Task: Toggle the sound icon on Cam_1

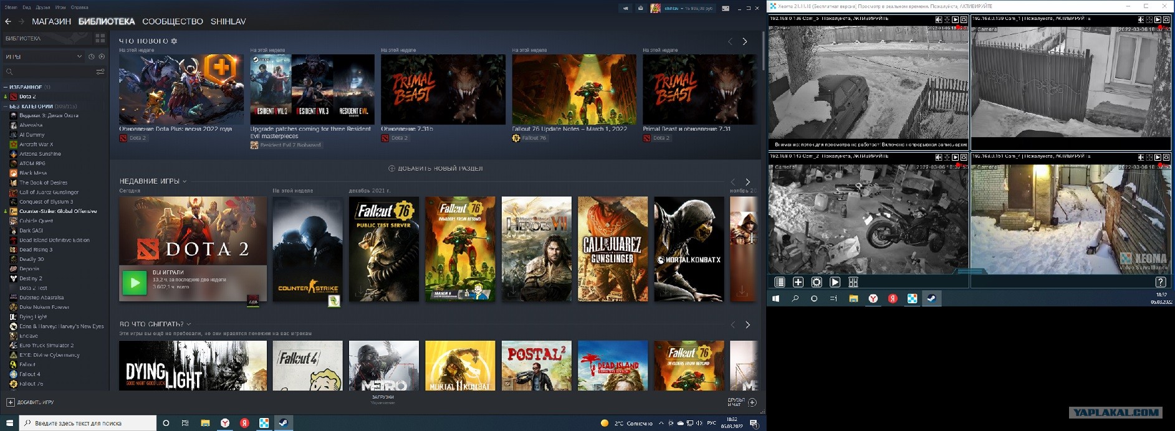Action: (1141, 19)
